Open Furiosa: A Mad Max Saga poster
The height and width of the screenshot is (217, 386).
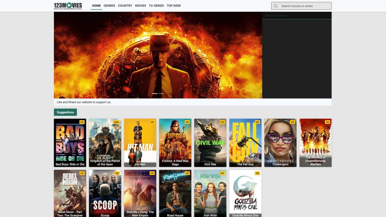175,143
